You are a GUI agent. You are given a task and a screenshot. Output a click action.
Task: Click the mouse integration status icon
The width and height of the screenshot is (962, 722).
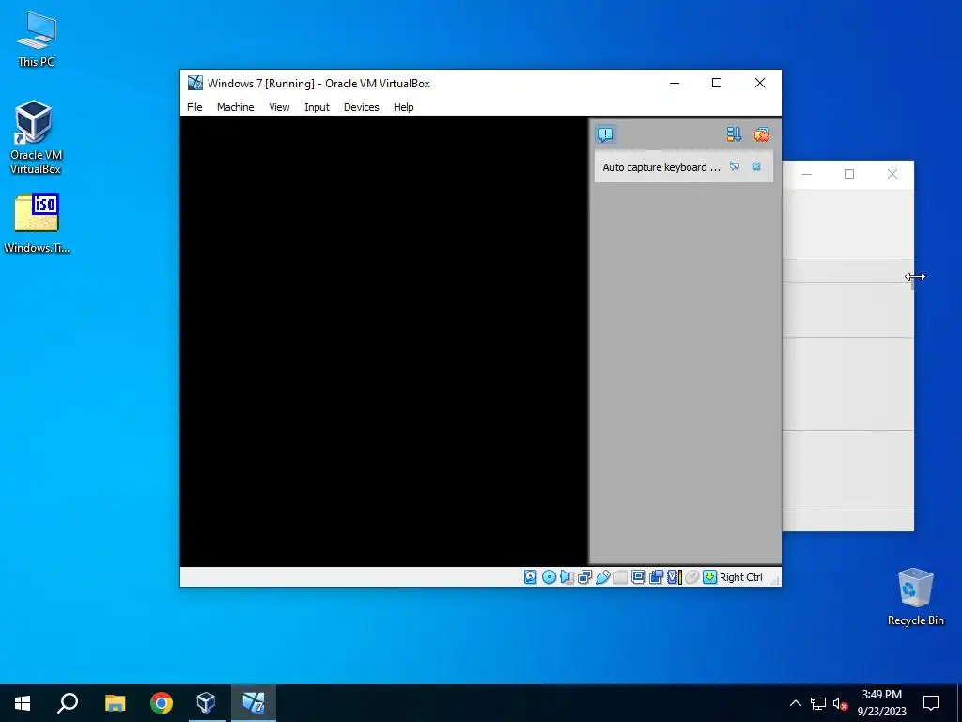[692, 577]
